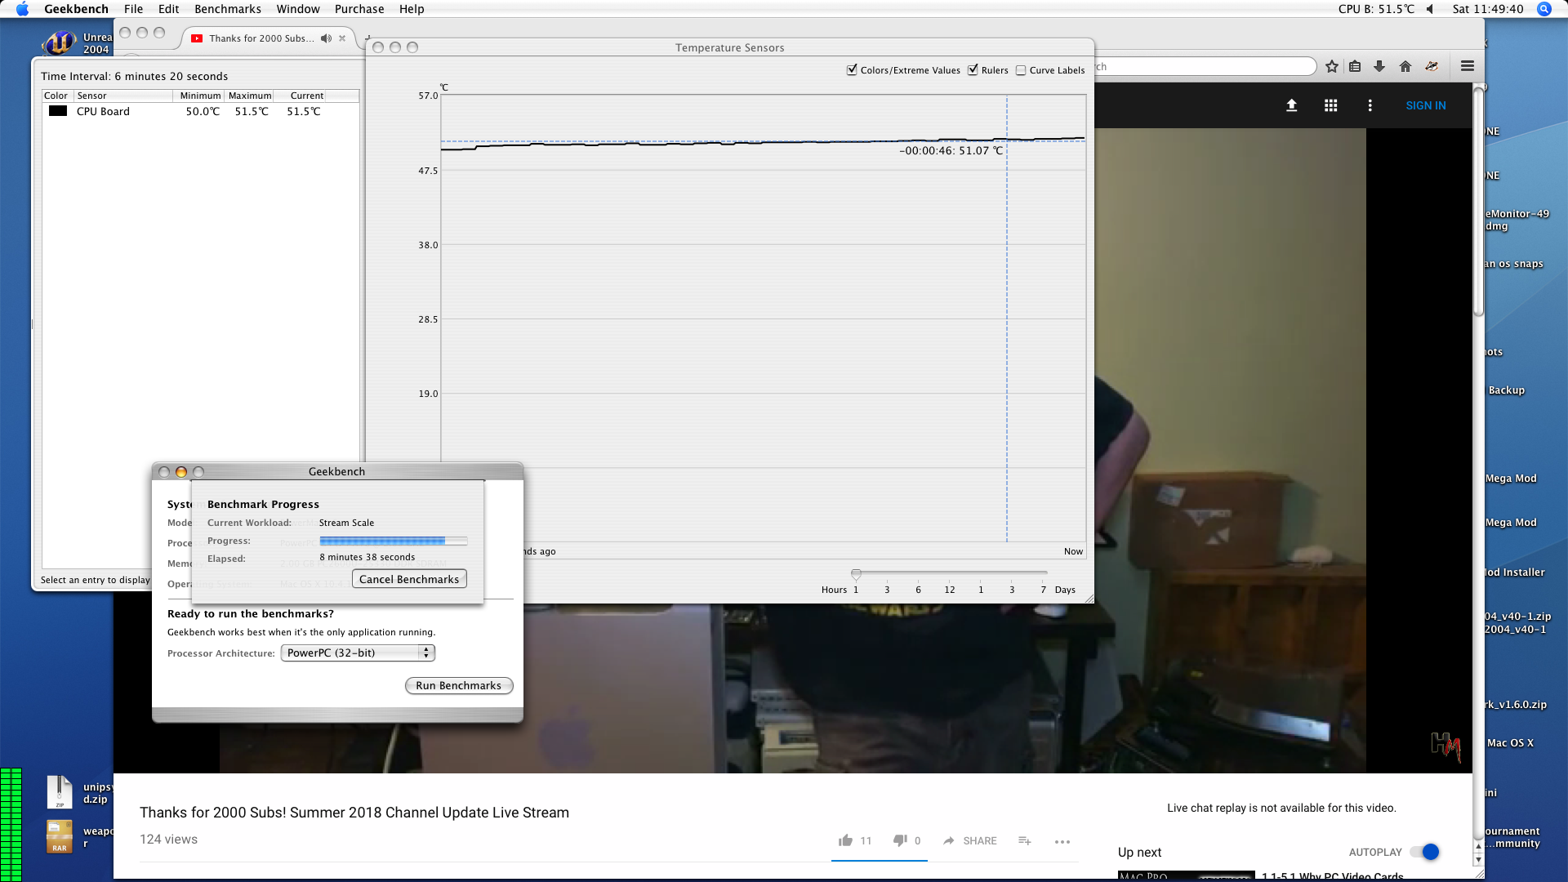Click the YouTube upload icon
Viewport: 1568px width, 882px height.
click(1291, 105)
